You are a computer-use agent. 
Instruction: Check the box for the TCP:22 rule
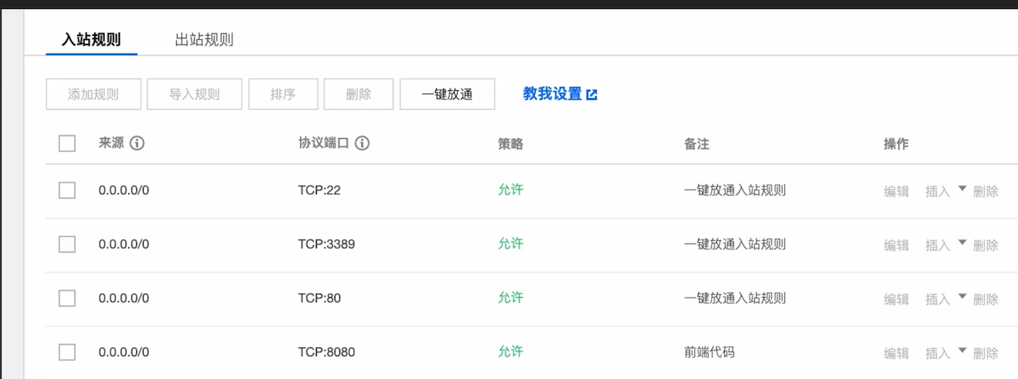pyautogui.click(x=67, y=190)
